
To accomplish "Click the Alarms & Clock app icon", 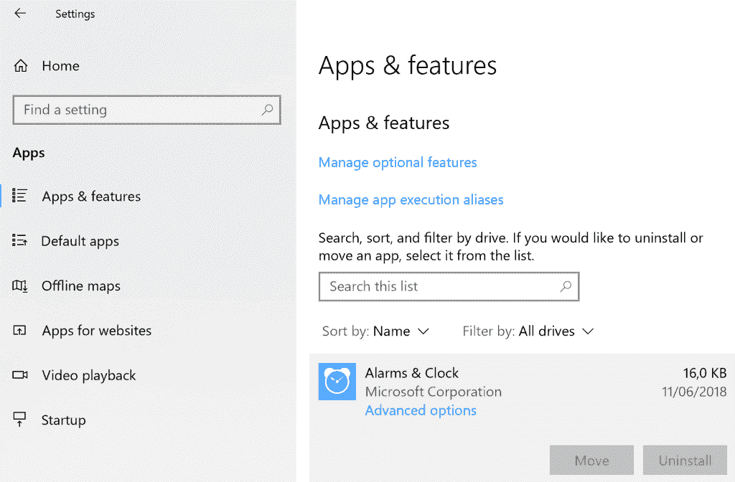I will click(337, 382).
